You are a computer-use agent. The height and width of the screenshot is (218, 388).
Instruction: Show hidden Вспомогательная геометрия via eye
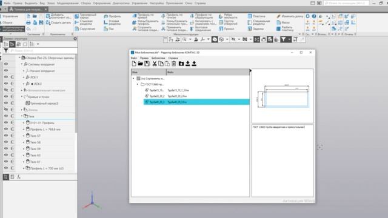[6, 90]
